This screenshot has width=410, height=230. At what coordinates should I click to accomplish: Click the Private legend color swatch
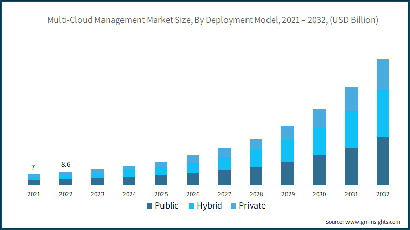pyautogui.click(x=233, y=206)
